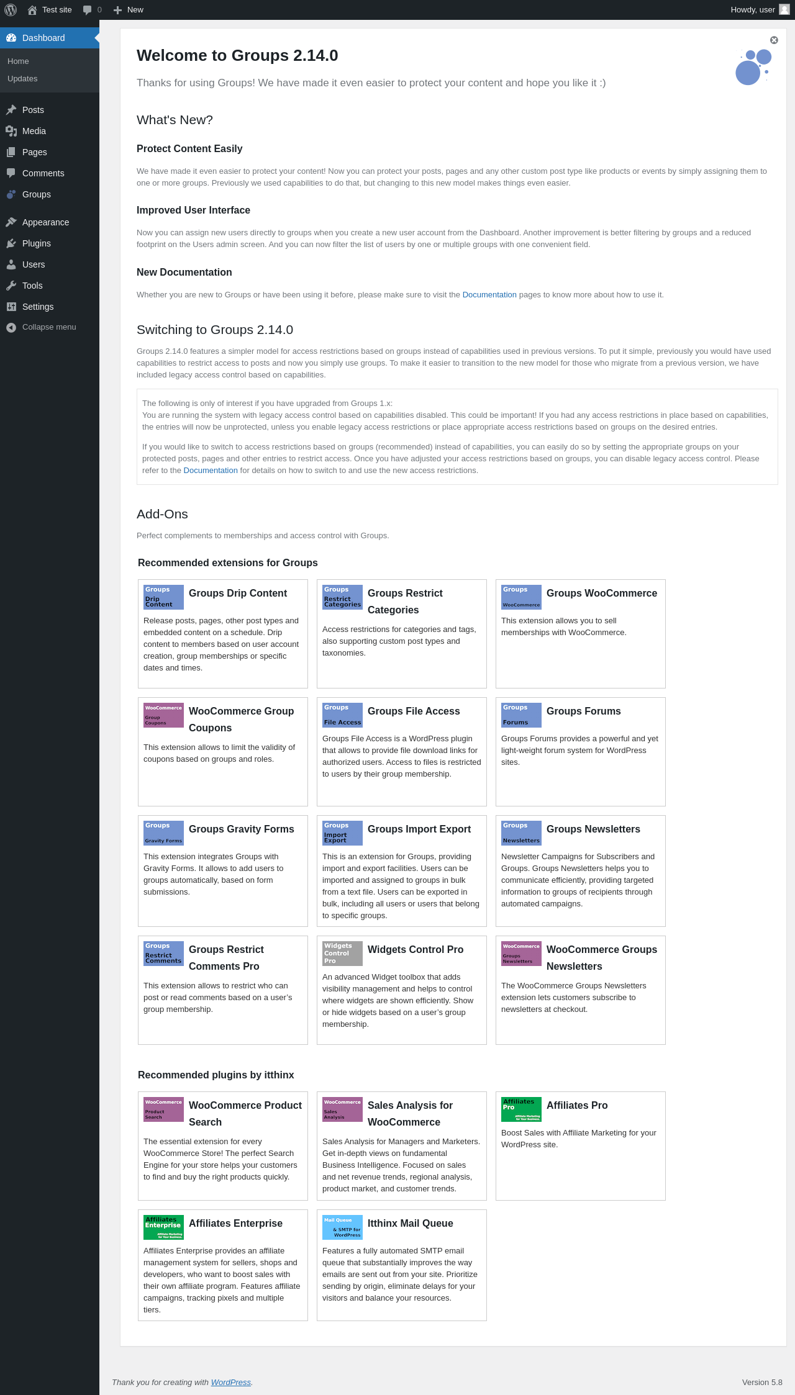Open Groups Restrict Categories thumbnail
795x1395 pixels.
343,597
